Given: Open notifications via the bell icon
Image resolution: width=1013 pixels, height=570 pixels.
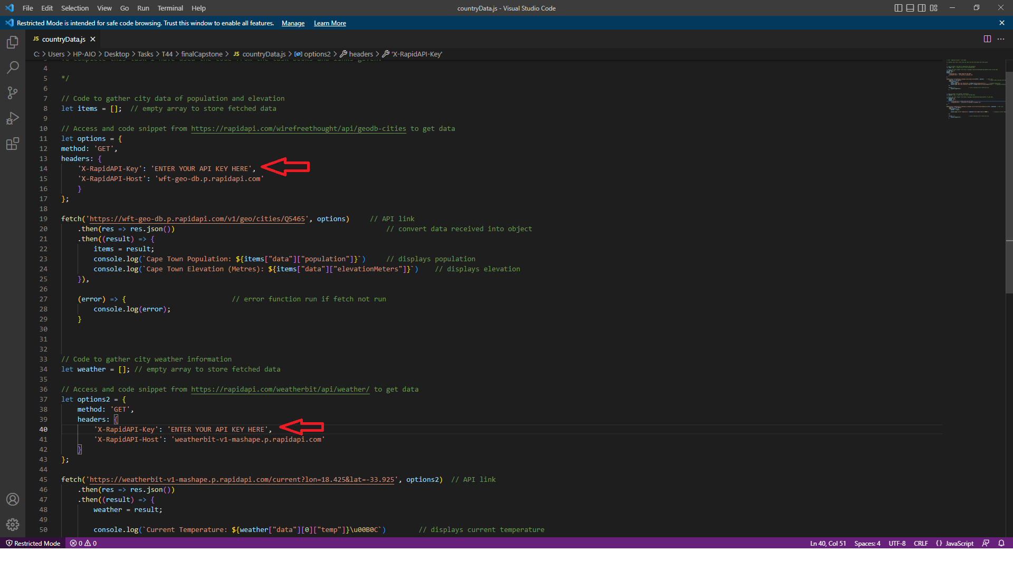Looking at the screenshot, I should [x=1001, y=543].
